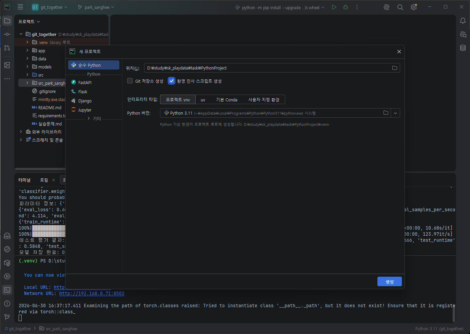Viewport: 470px width, 334px height.
Task: Click the project tree horizontal scrollbar
Action: click(40, 169)
